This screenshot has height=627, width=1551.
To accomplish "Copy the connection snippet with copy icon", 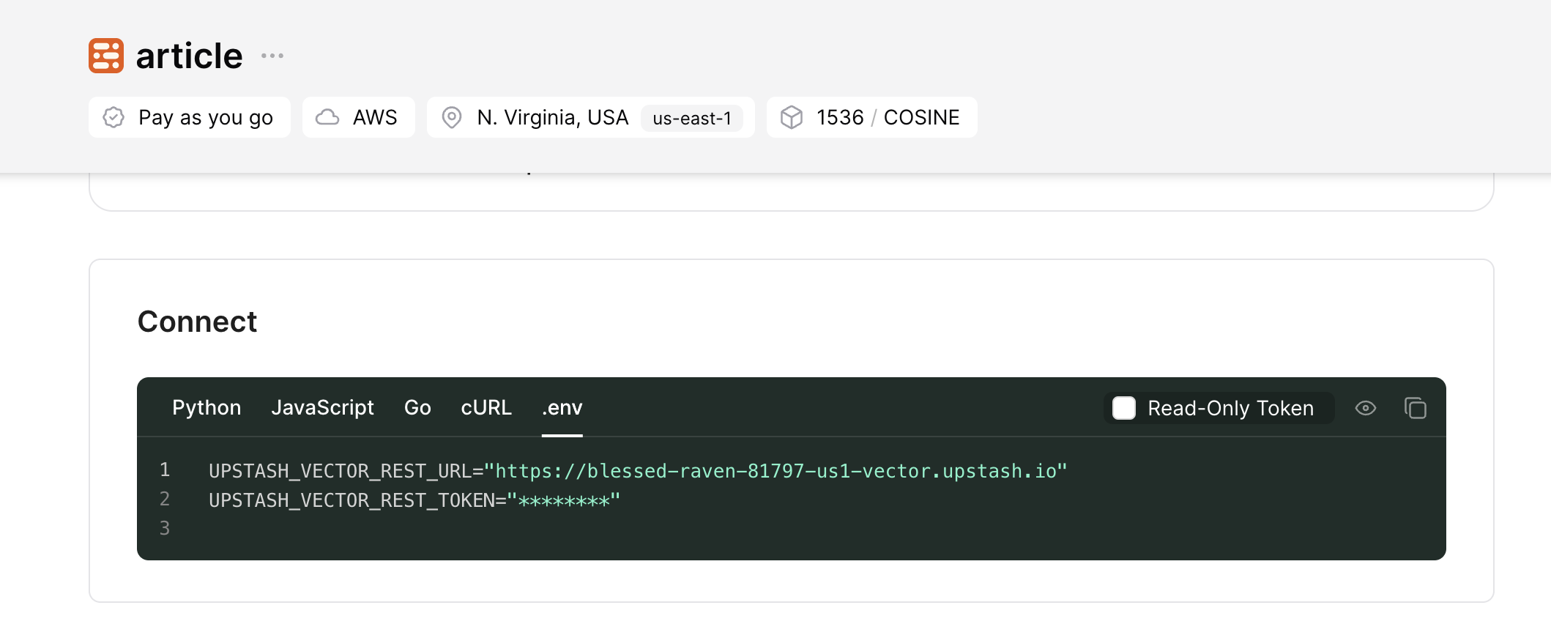I will coord(1415,408).
